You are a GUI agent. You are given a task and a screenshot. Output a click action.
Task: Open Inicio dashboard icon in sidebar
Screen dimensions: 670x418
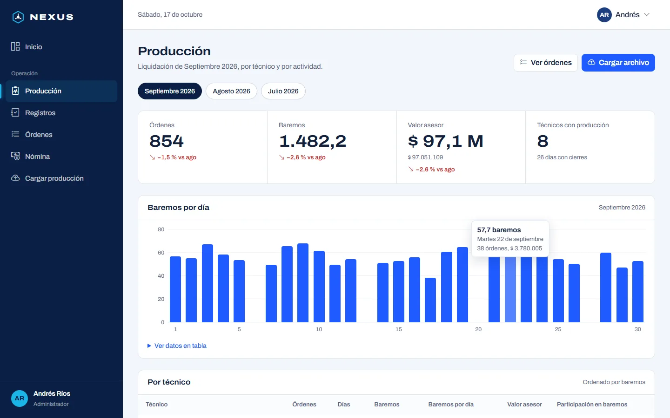pos(15,46)
